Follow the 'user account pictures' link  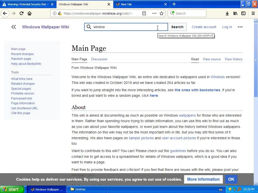pos(179,138)
